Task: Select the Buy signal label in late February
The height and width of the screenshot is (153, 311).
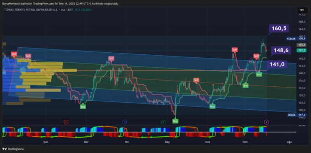Action: coord(83,107)
